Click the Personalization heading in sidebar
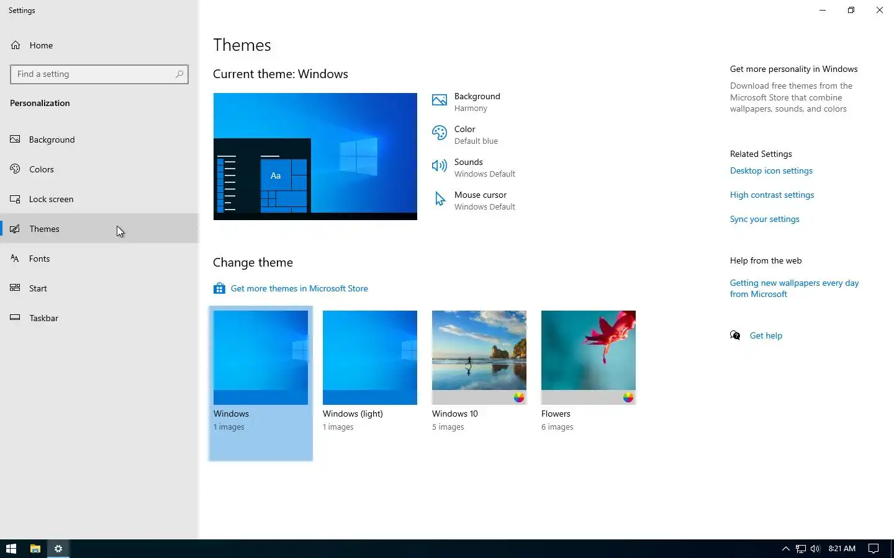Screen dimensions: 894x558 click(x=40, y=103)
